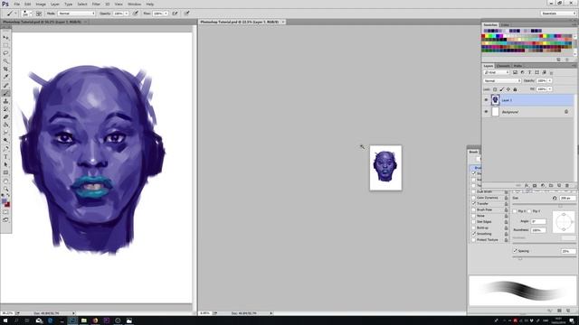Viewport: 579px width, 325px height.
Task: Click the brush Angle input field
Action: [x=538, y=221]
